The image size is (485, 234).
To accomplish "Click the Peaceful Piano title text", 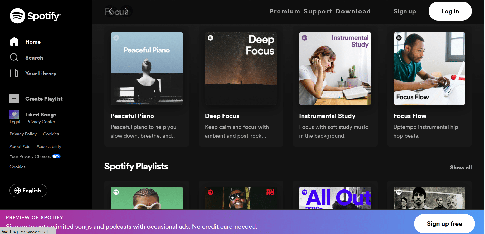I will (x=132, y=116).
